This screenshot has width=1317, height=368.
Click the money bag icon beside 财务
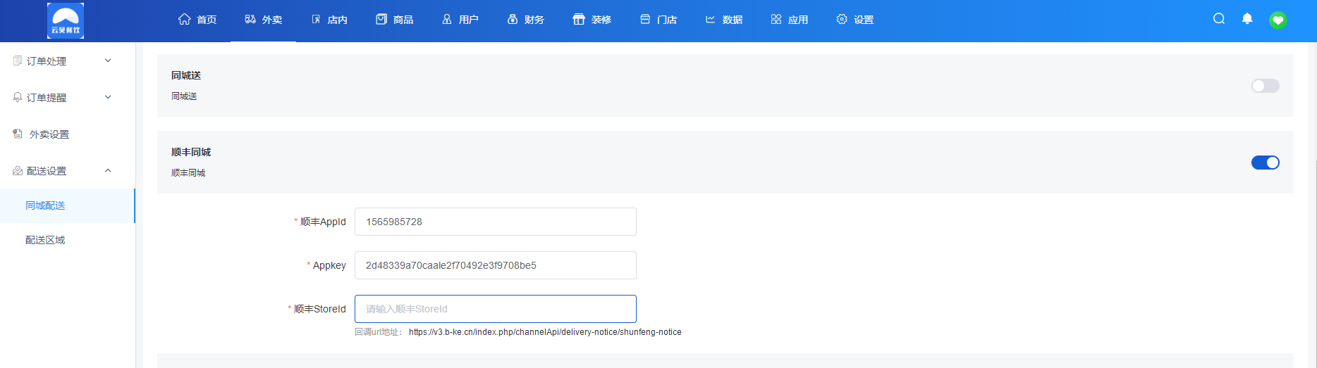click(x=513, y=19)
